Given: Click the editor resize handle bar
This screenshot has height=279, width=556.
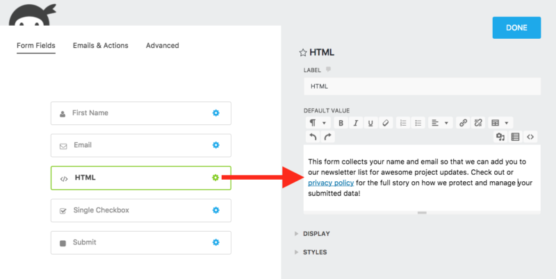Looking at the screenshot, I should click(422, 213).
